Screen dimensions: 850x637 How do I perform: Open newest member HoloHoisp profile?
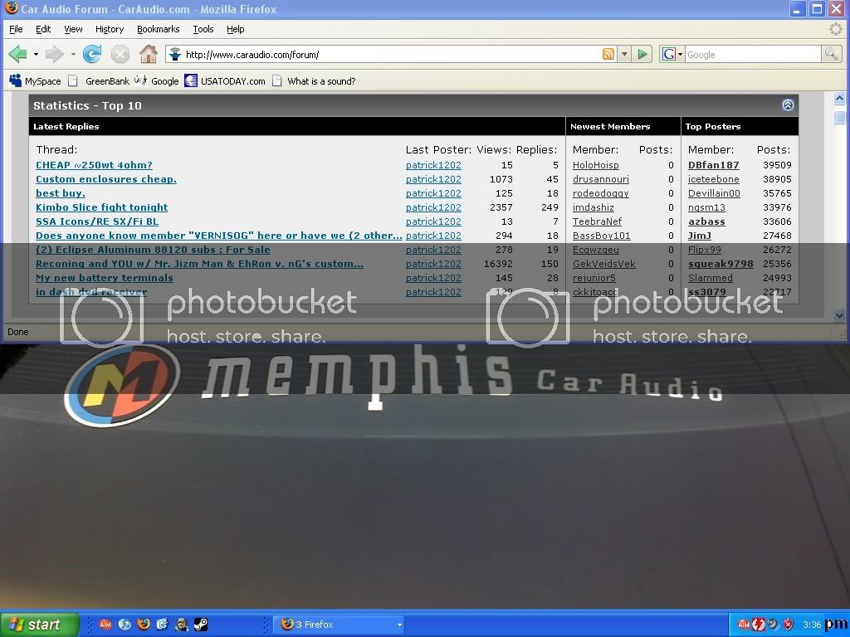(596, 165)
